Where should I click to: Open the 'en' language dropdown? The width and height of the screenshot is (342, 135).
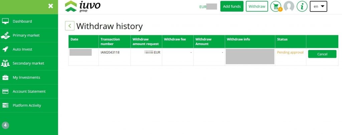[x=318, y=6]
